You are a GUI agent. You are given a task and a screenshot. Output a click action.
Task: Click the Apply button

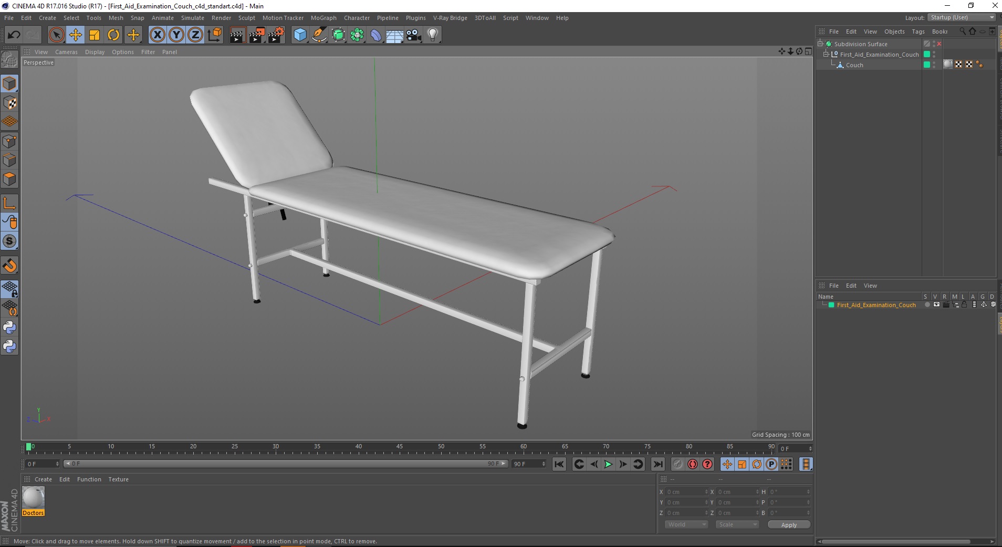(789, 525)
